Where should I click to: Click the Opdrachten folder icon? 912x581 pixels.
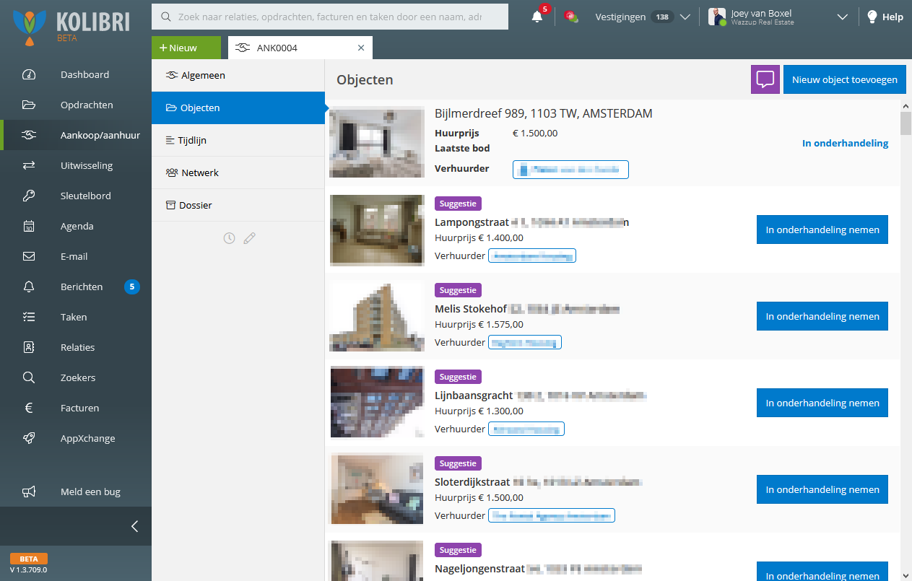[x=29, y=105]
